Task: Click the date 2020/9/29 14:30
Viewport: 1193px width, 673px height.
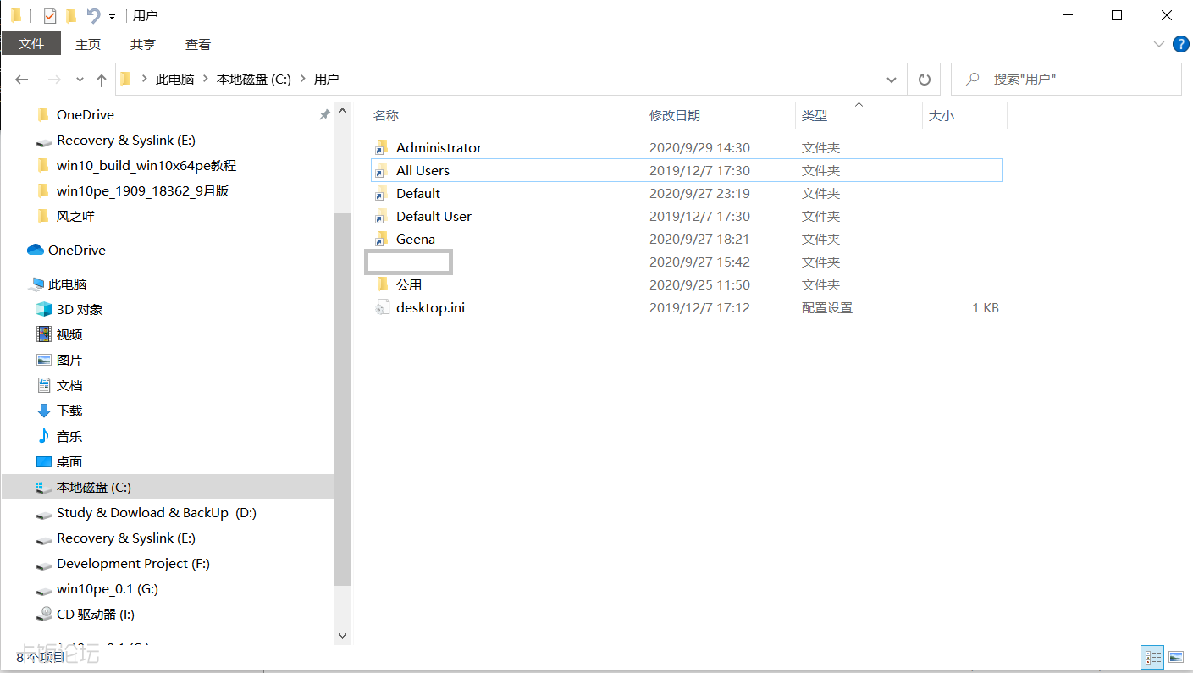Action: click(x=699, y=147)
